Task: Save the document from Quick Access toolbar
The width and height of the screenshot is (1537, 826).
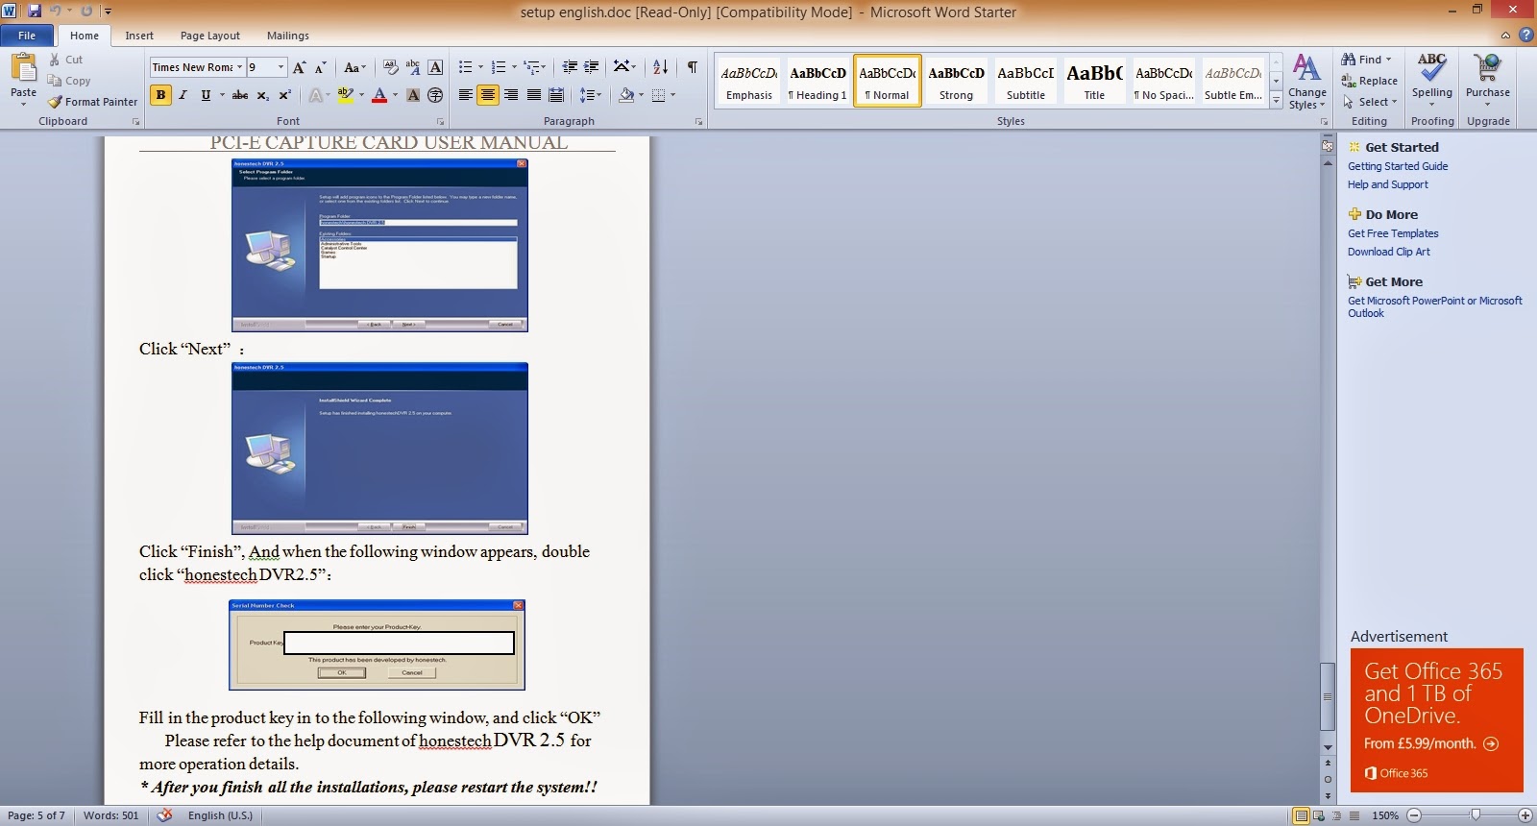Action: [x=35, y=12]
